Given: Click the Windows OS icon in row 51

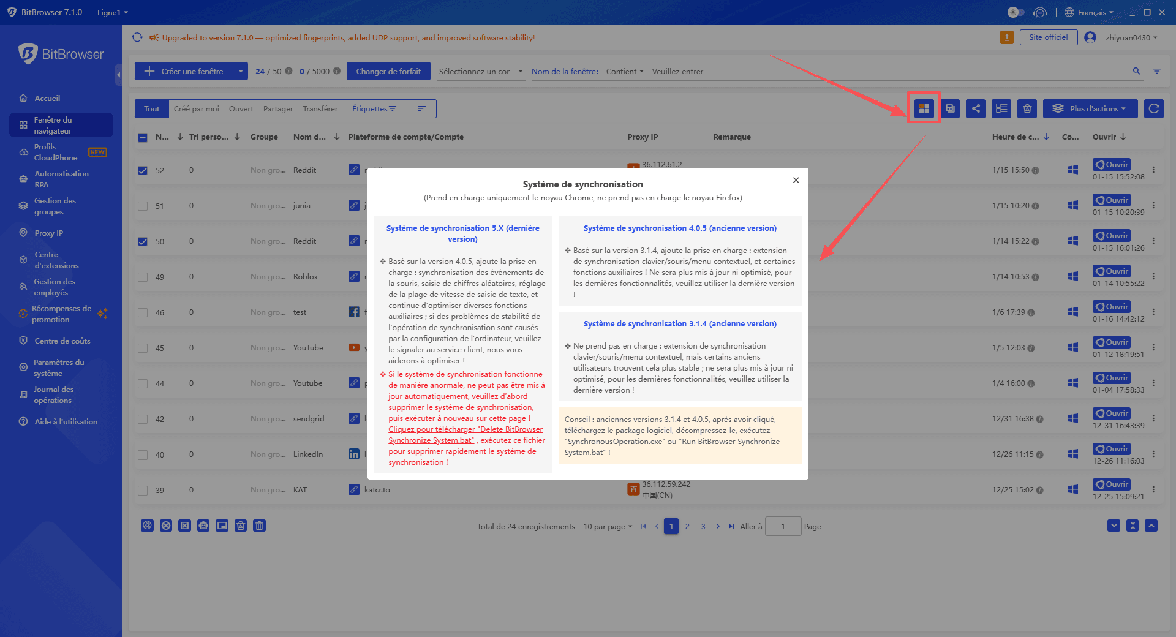Looking at the screenshot, I should point(1072,205).
